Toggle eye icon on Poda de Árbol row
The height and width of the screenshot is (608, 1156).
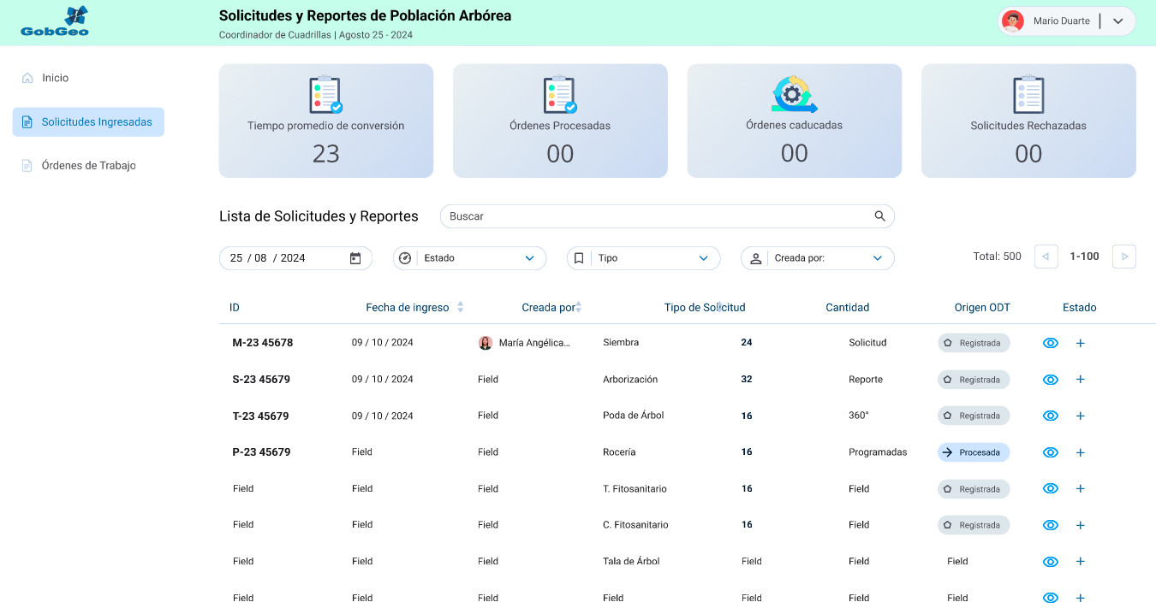click(x=1051, y=416)
